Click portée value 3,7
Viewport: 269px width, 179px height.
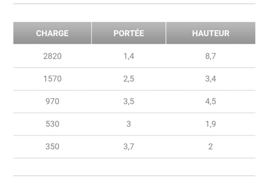[x=129, y=146]
